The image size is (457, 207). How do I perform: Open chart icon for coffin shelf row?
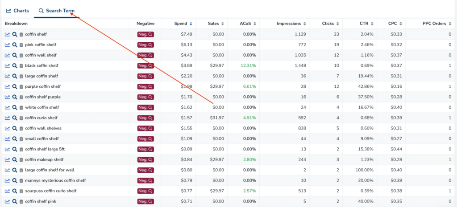(x=7, y=34)
